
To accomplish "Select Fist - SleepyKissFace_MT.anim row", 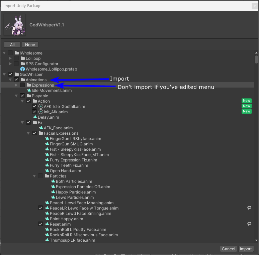I will 127,154.
